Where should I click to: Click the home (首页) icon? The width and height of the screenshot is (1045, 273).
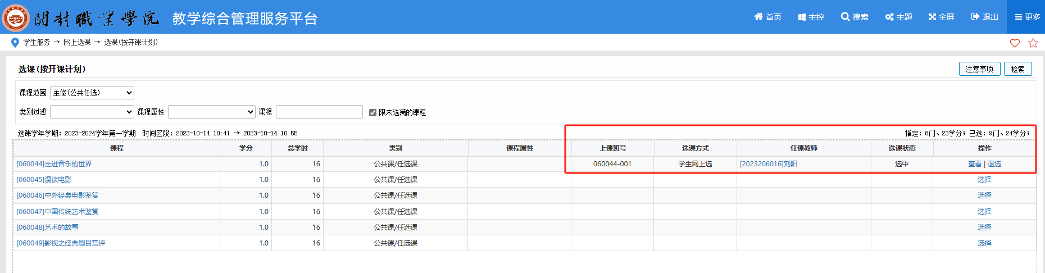coord(758,17)
